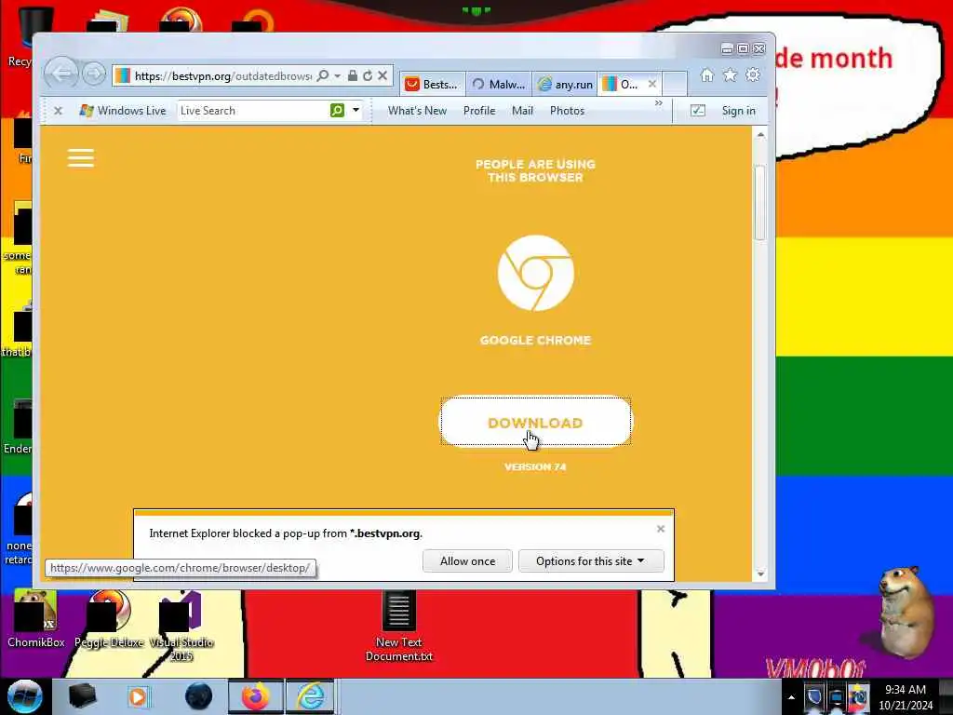Click the network tray icon
953x715 pixels.
pyautogui.click(x=837, y=697)
